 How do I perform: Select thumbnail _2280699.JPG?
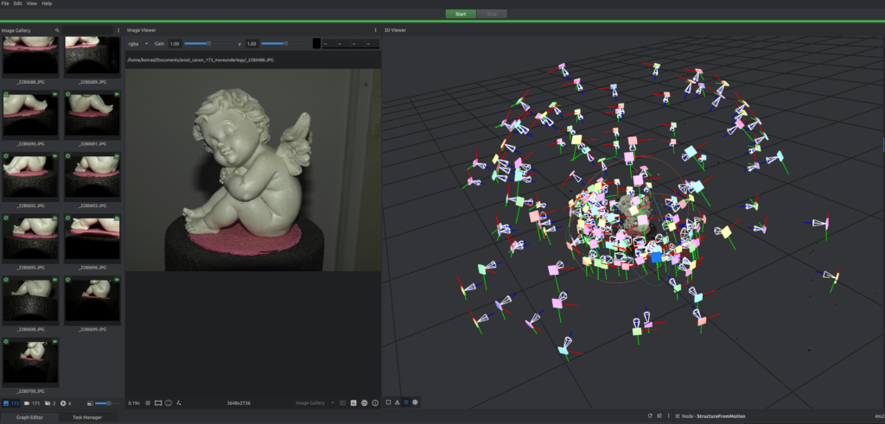click(92, 304)
